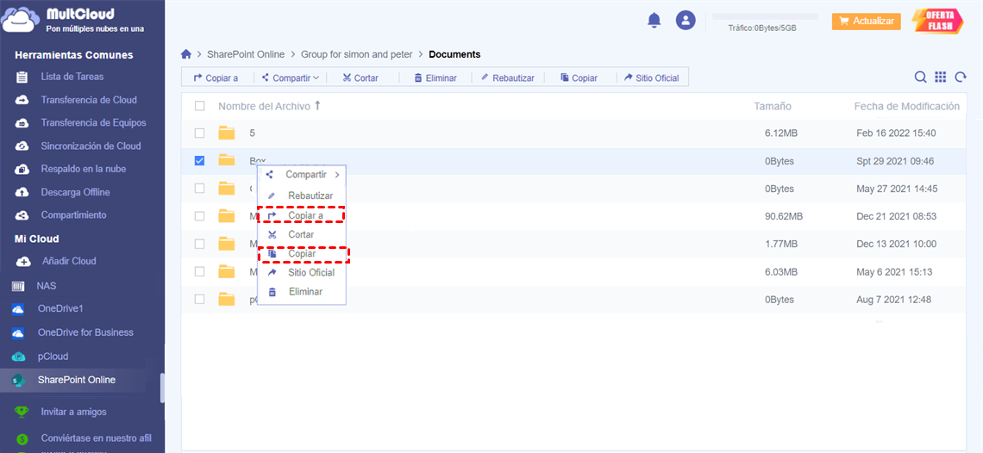Click the search magnifier icon

point(920,77)
